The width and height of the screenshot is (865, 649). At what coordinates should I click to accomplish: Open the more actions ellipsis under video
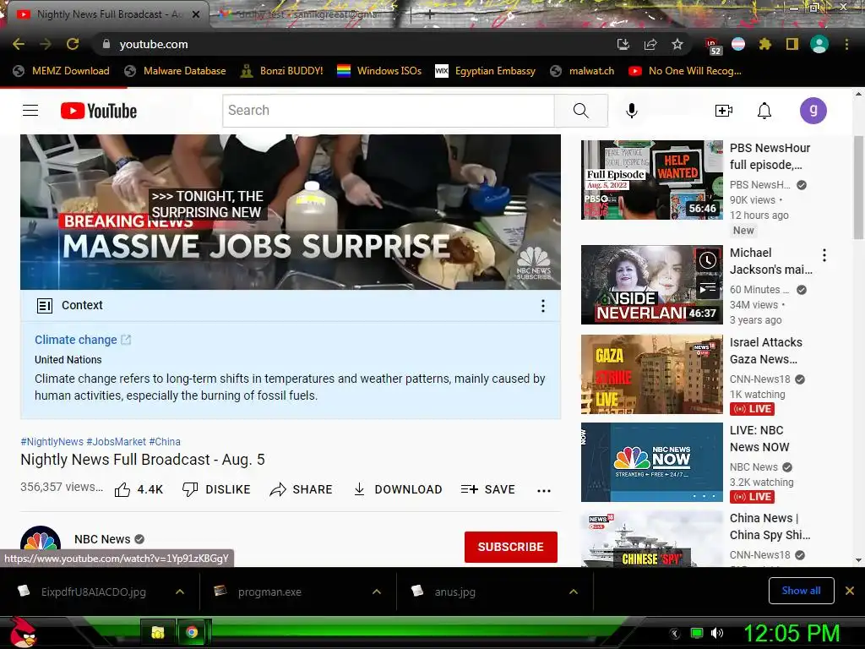tap(544, 491)
